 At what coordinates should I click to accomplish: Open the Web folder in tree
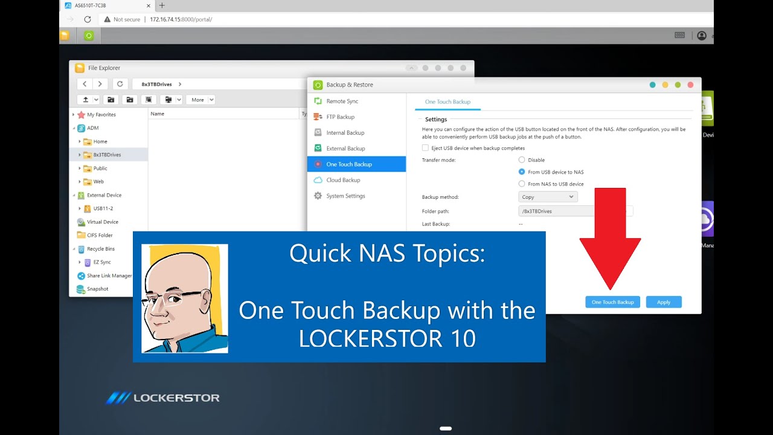click(x=98, y=182)
